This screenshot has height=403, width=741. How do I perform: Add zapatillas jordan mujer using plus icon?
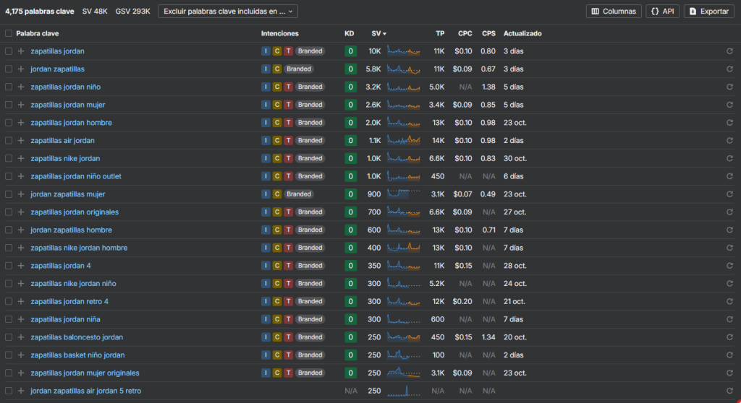coord(21,105)
